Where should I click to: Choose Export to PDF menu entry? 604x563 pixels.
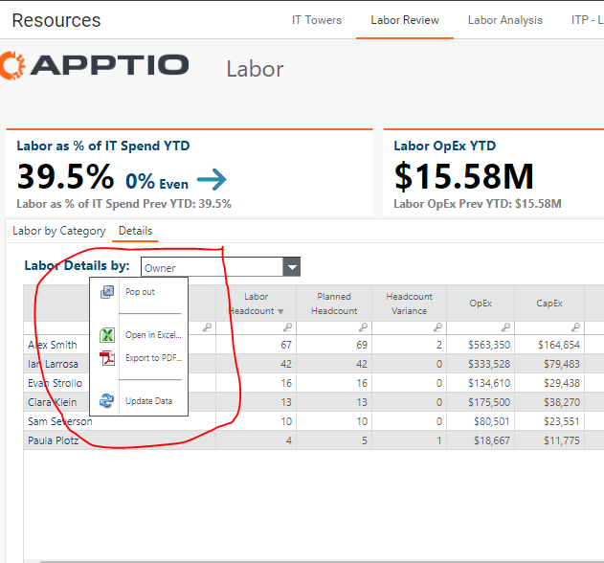click(153, 358)
